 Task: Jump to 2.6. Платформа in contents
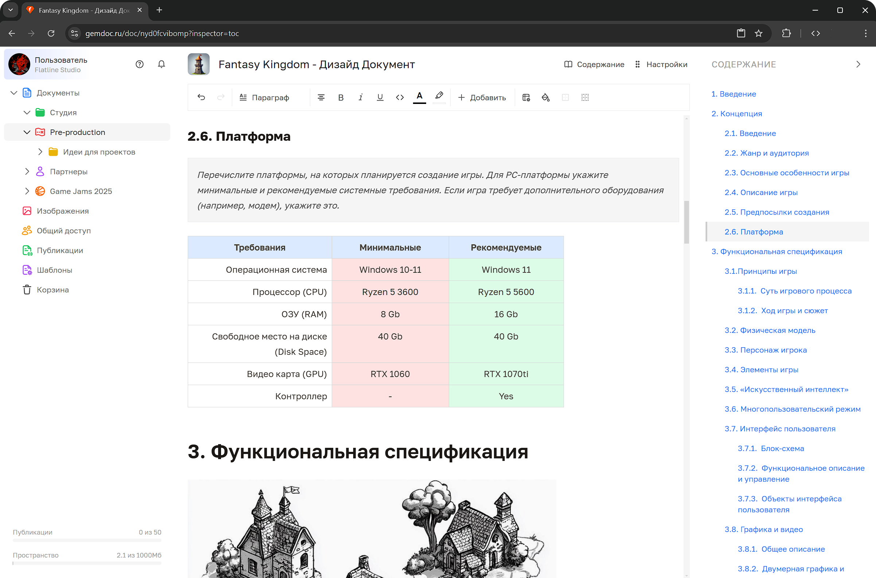[x=754, y=232]
